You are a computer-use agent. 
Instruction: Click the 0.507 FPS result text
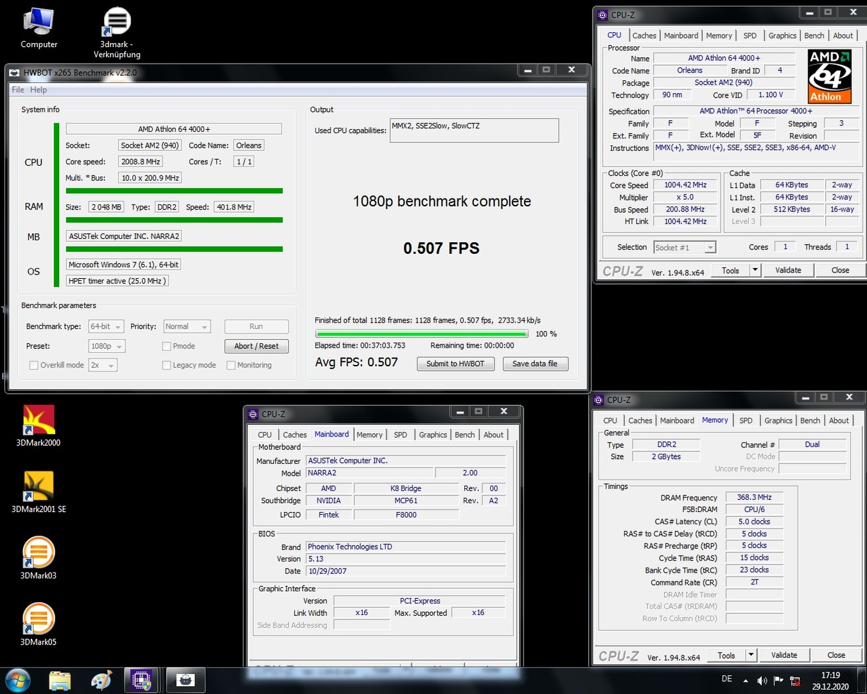click(441, 248)
